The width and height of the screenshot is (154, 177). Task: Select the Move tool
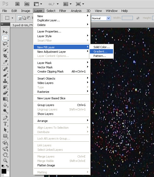tap(5, 32)
